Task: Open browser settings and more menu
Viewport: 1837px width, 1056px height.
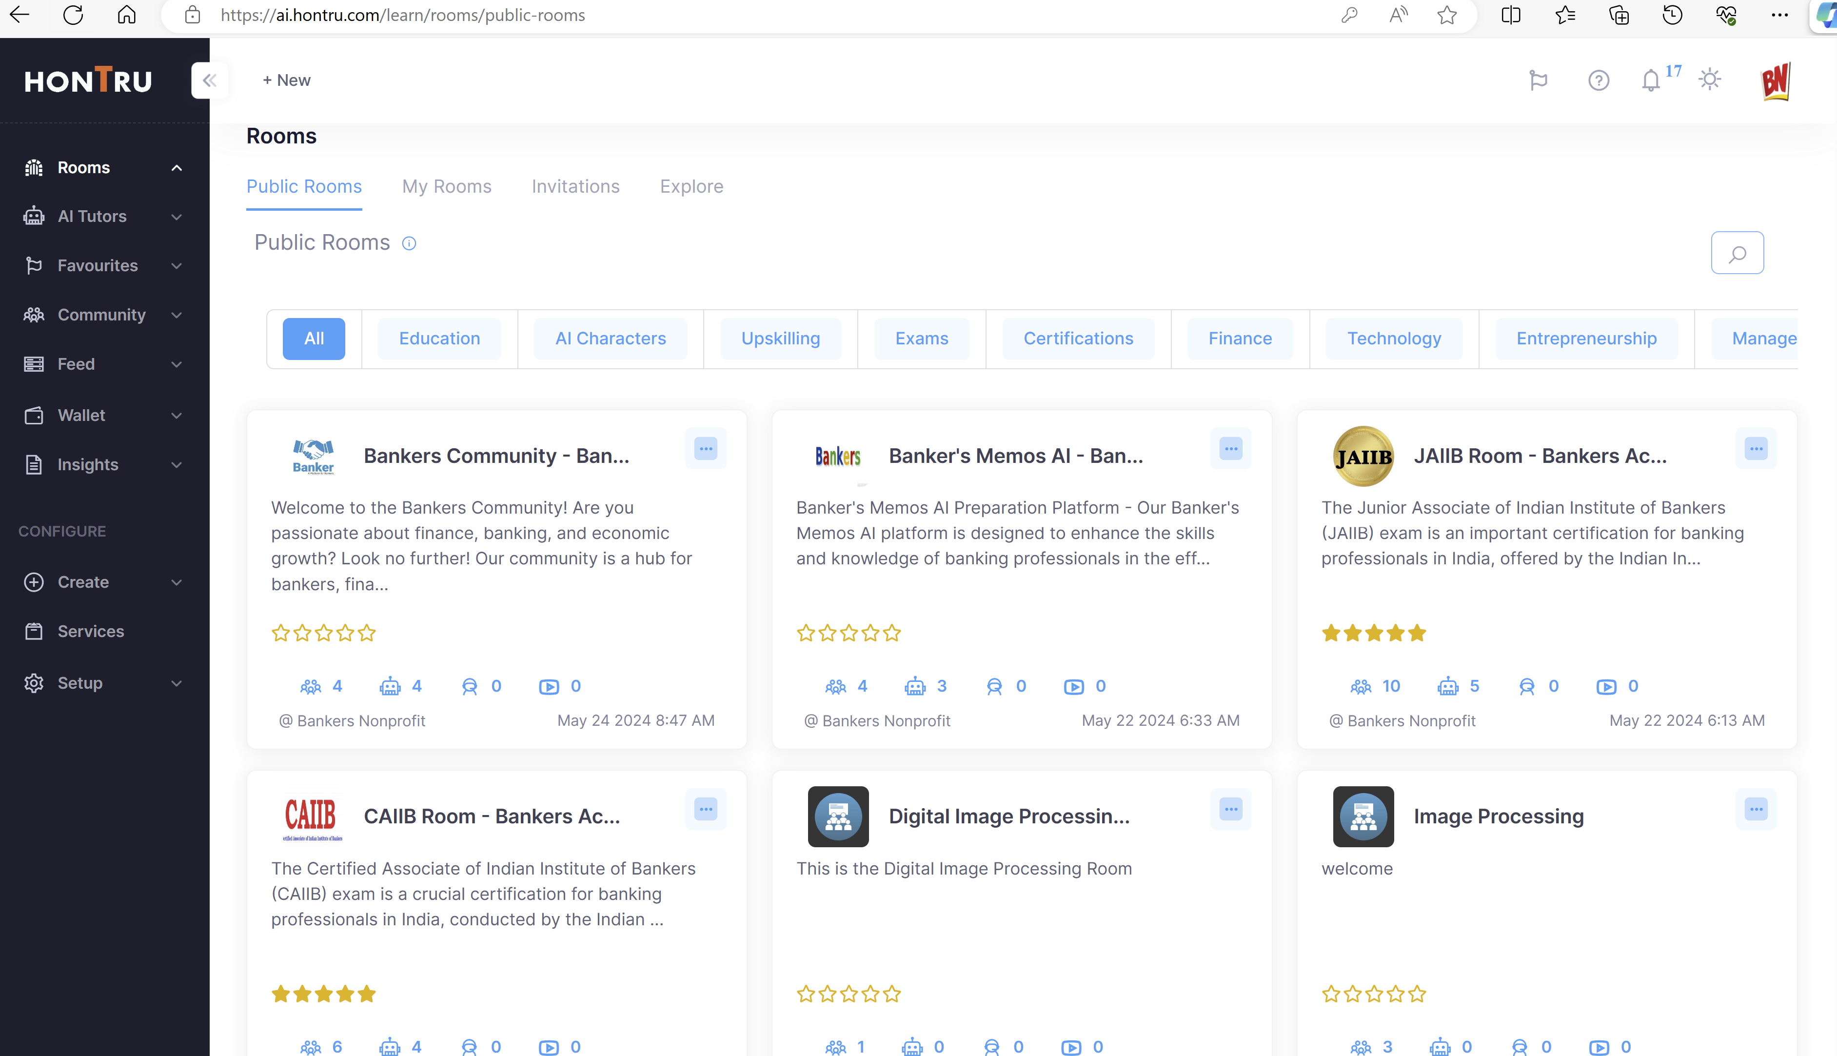Action: [1780, 15]
